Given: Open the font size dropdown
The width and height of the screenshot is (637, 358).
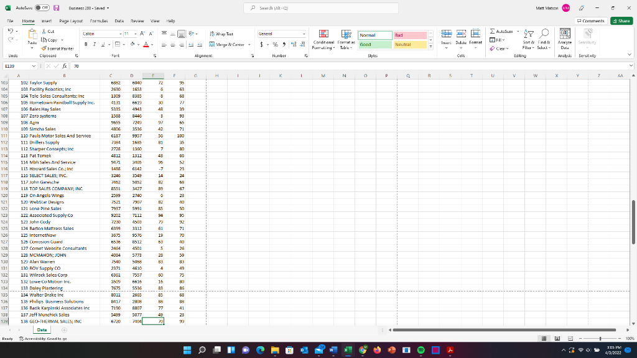Looking at the screenshot, I should pos(135,34).
